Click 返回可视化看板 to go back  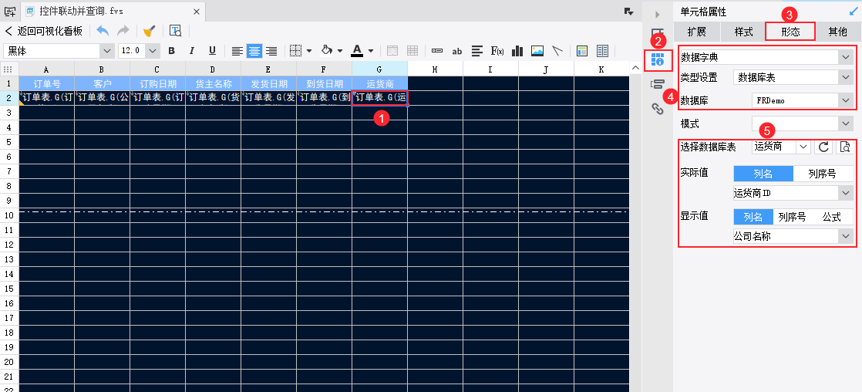tap(44, 31)
